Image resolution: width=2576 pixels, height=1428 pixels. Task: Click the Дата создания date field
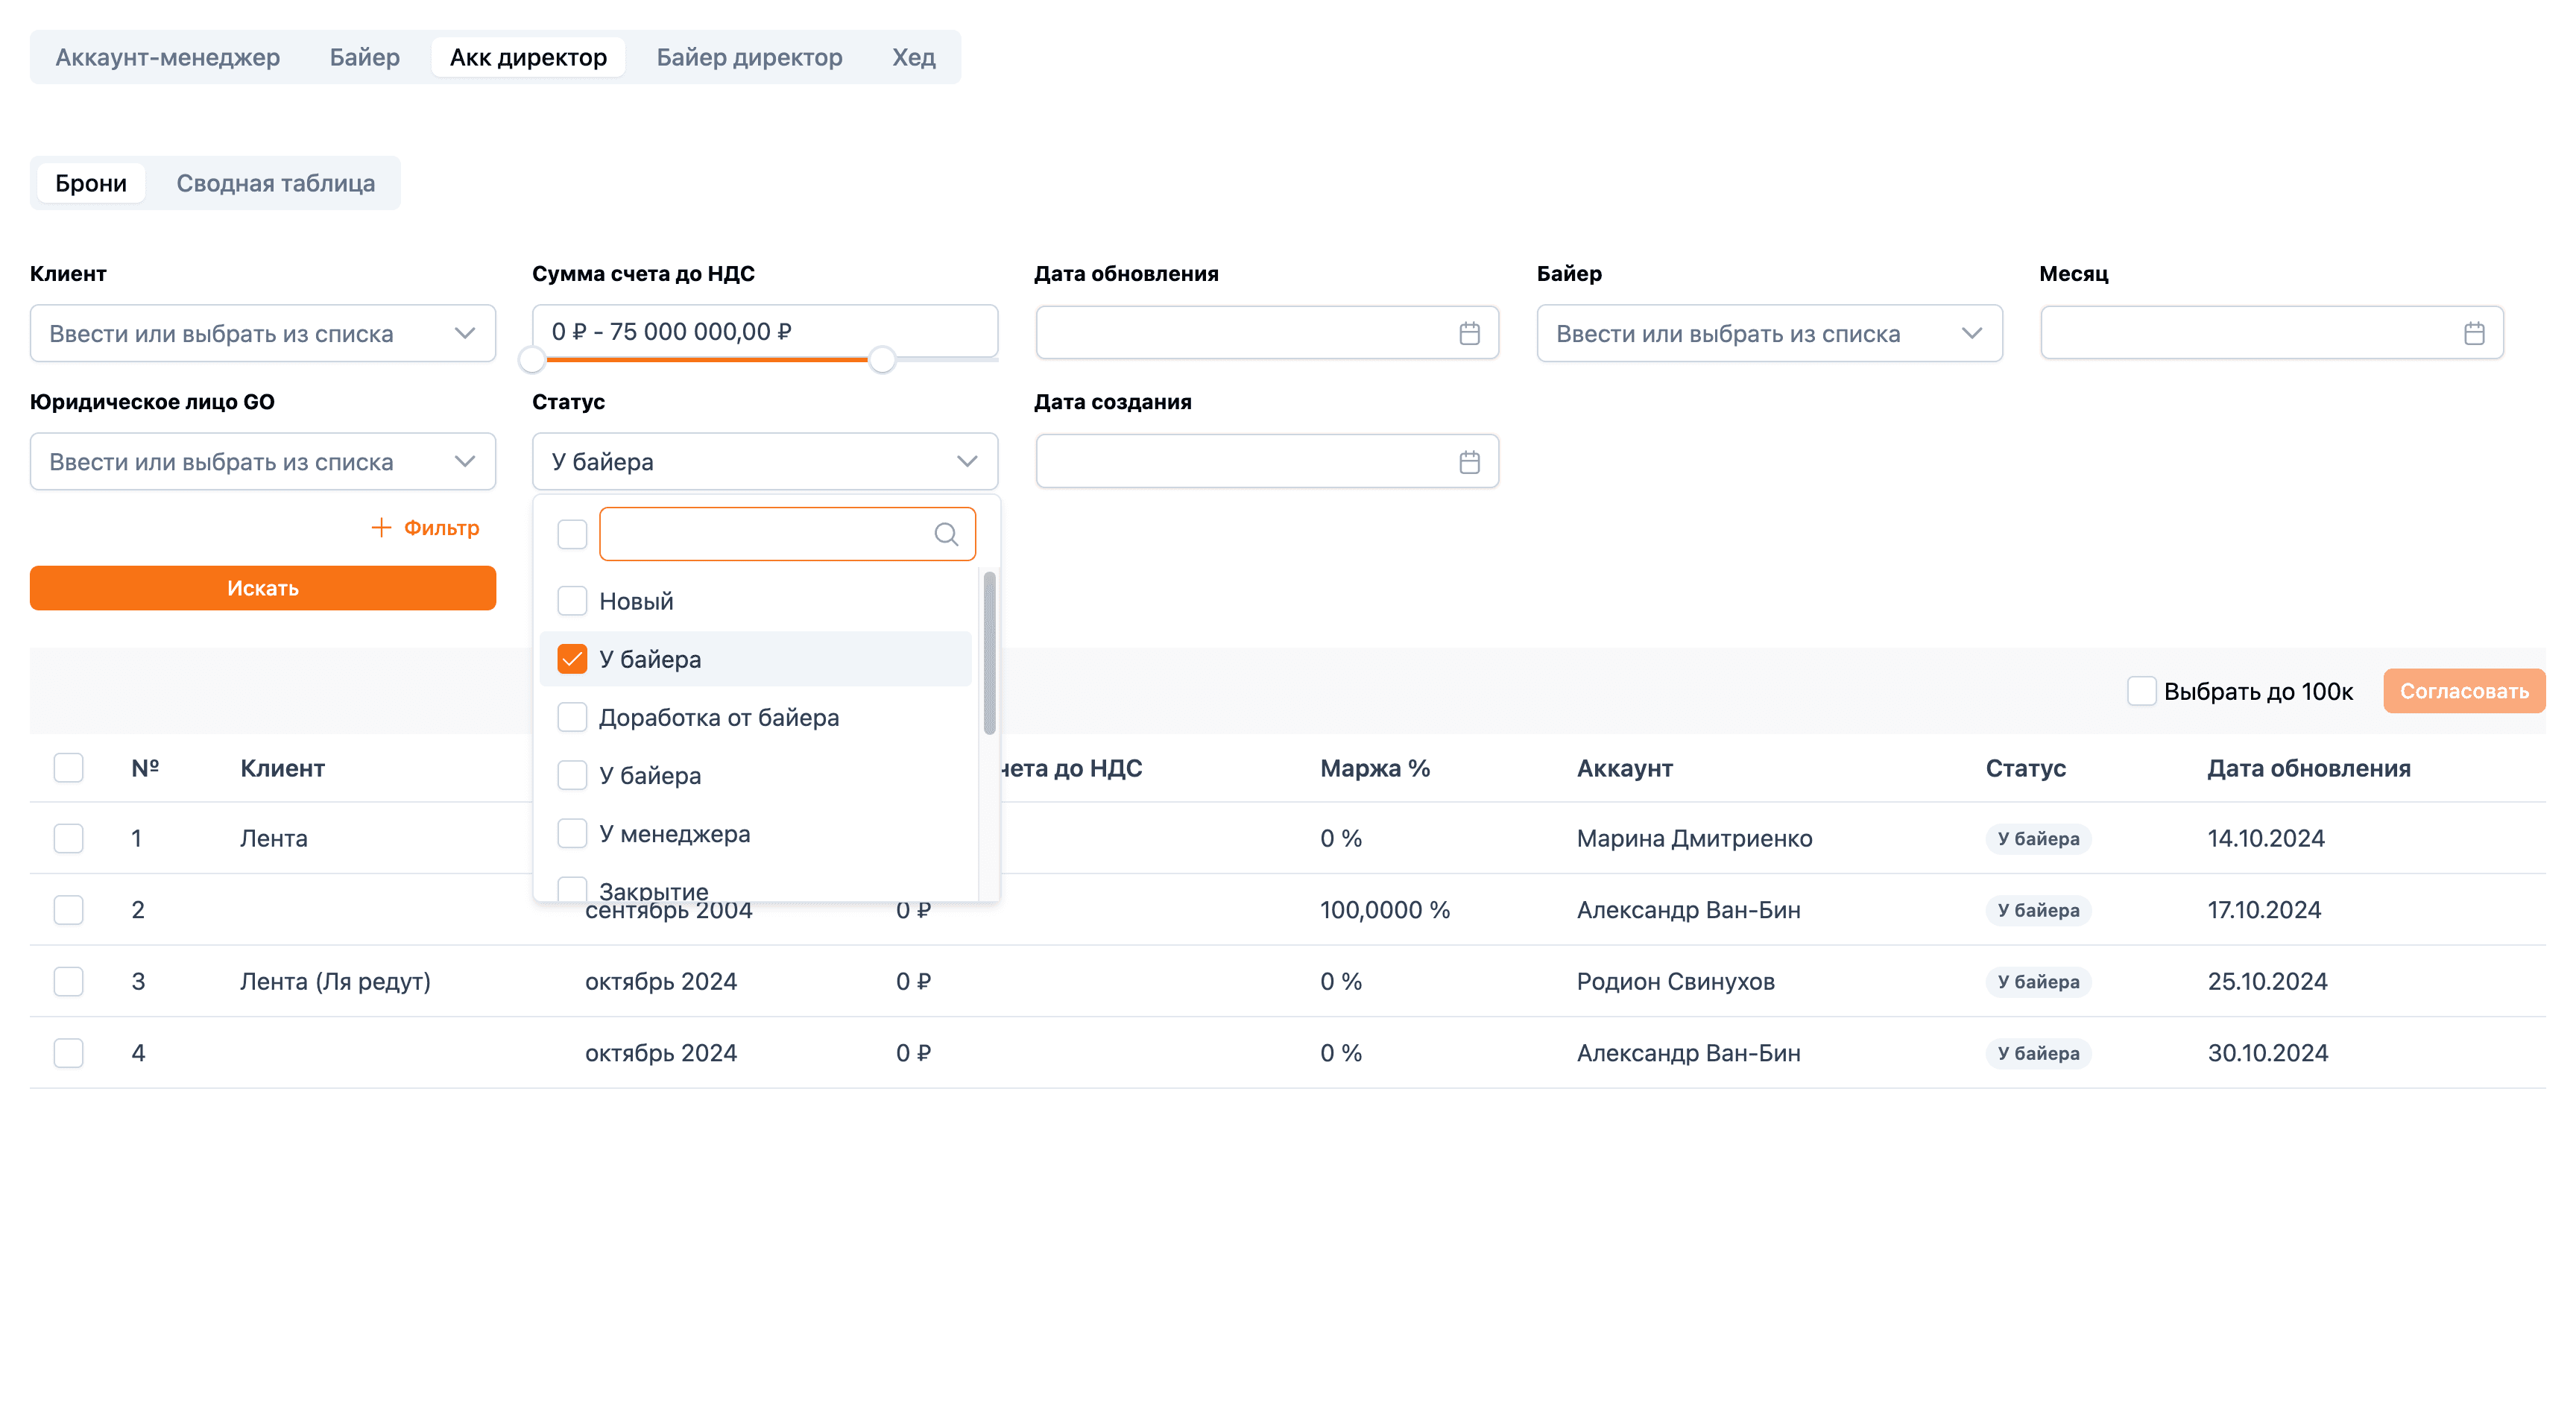click(x=1267, y=462)
